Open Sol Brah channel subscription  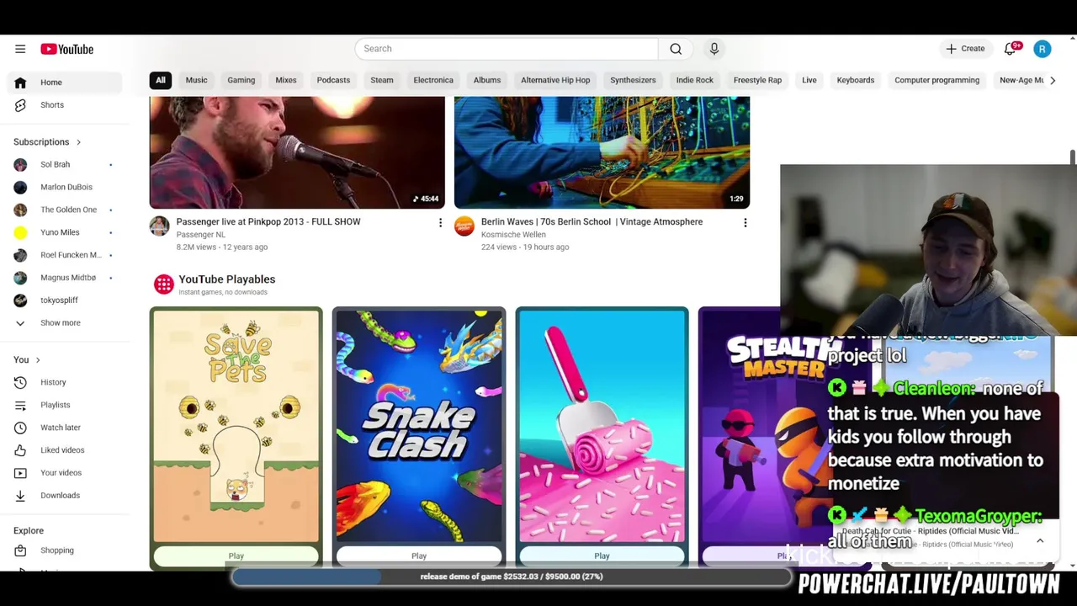pos(66,165)
